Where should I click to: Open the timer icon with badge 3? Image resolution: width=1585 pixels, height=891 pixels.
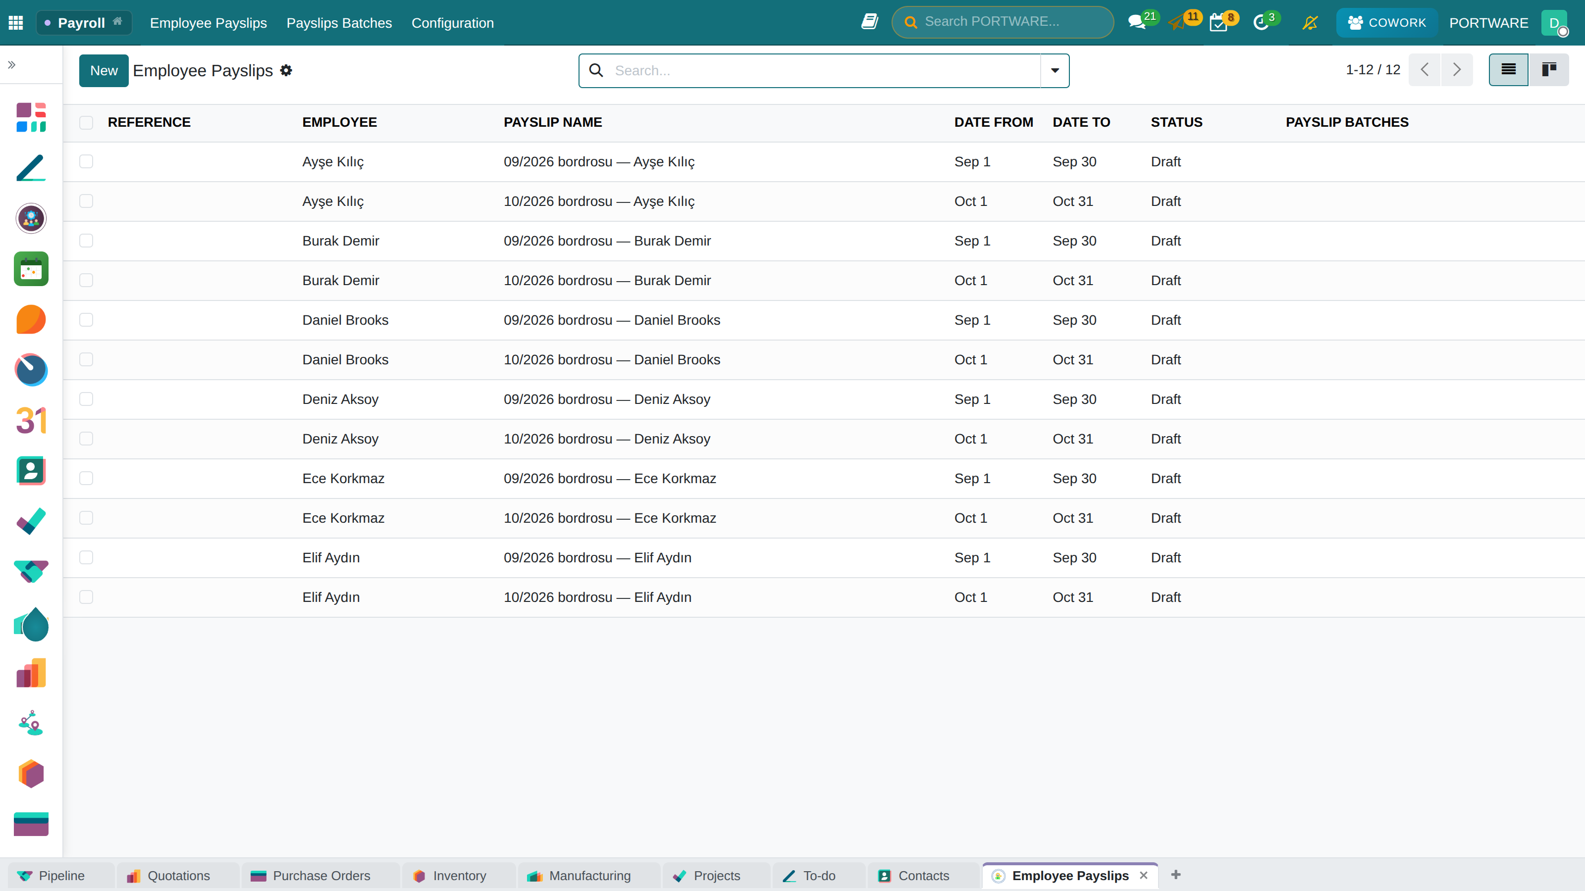(1267, 22)
